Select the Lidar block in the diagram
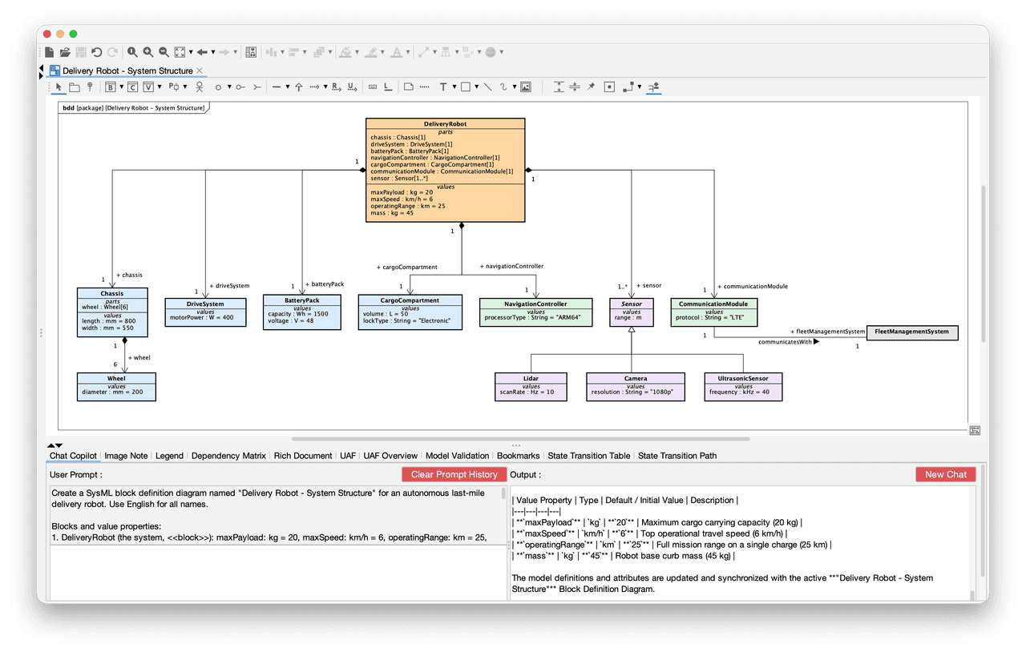This screenshot has width=1026, height=652. pos(531,386)
